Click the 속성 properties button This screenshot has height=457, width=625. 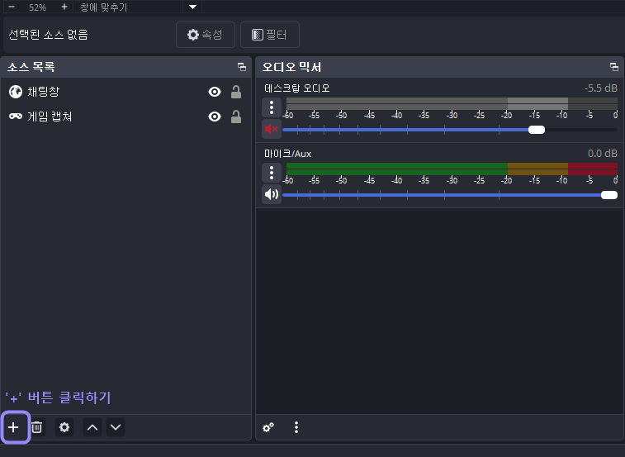coord(206,35)
